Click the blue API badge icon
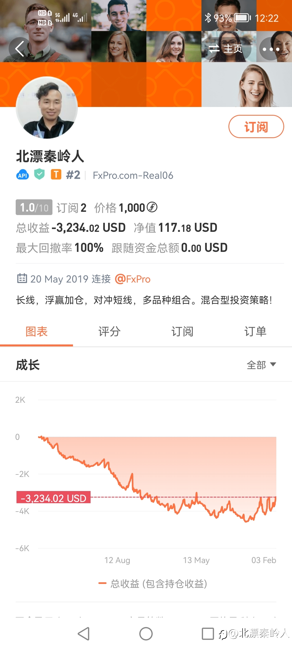 [x=23, y=175]
